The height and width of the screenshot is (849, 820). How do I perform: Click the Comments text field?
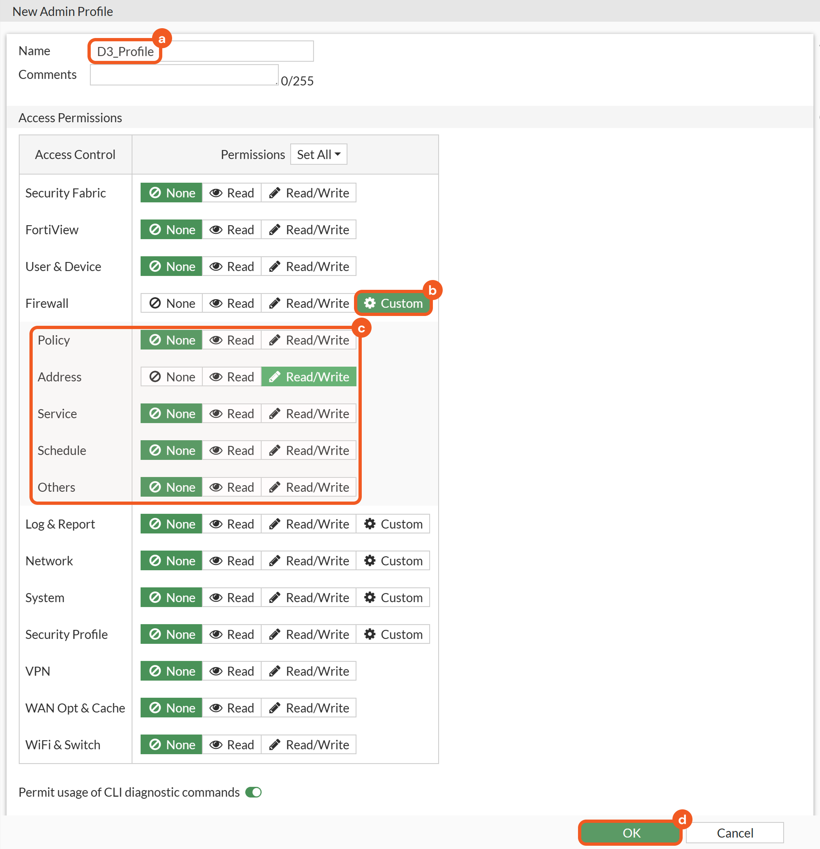184,75
